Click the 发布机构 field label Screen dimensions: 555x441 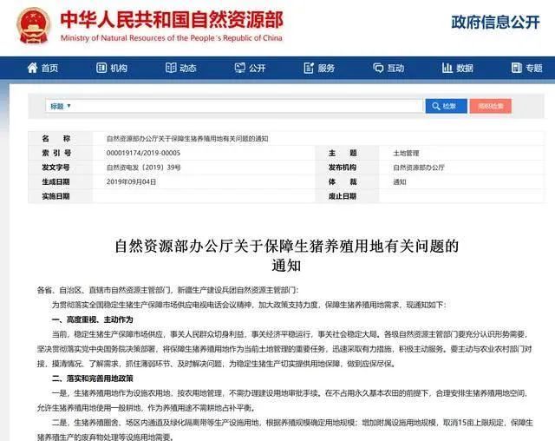pos(343,168)
